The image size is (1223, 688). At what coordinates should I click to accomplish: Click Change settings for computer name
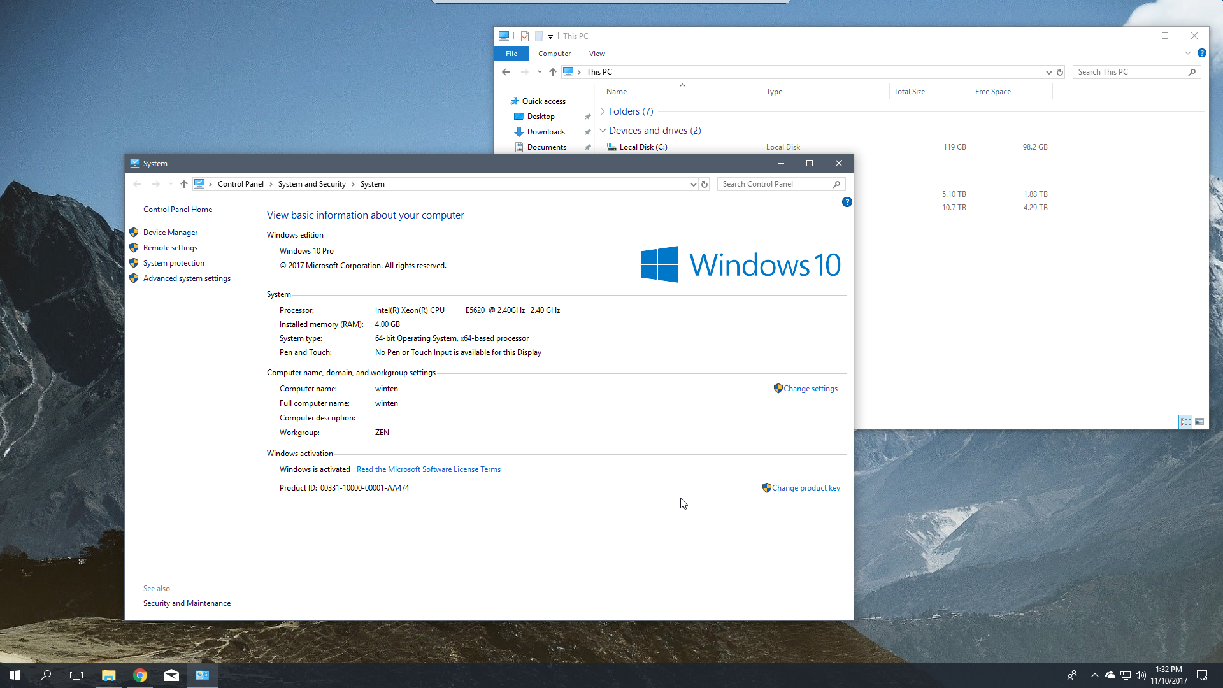[810, 389]
